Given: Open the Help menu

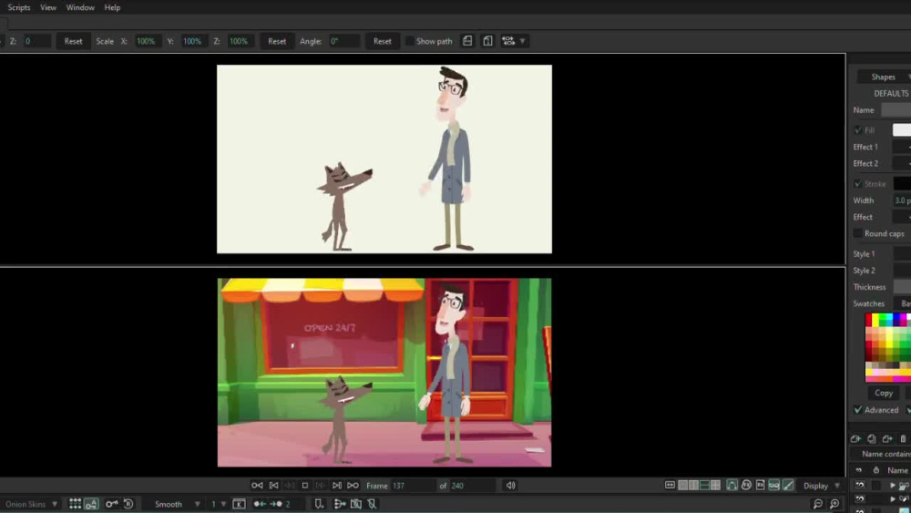Looking at the screenshot, I should [x=112, y=7].
